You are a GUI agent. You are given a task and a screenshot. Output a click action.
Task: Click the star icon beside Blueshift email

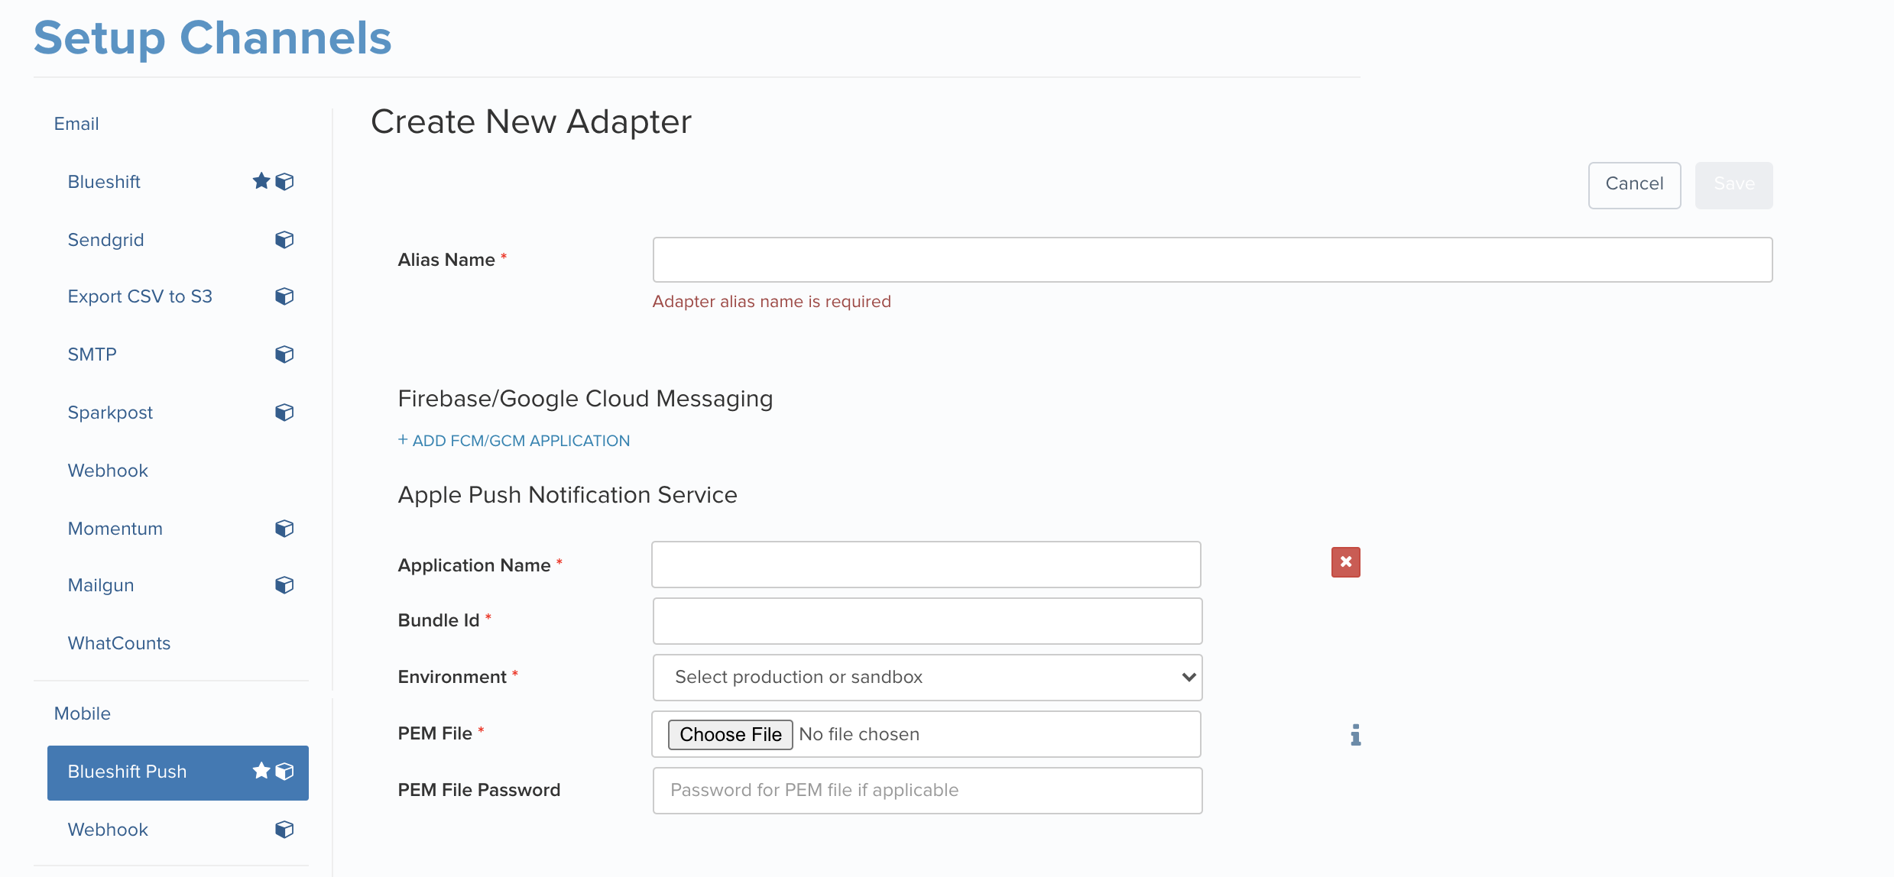coord(261,181)
